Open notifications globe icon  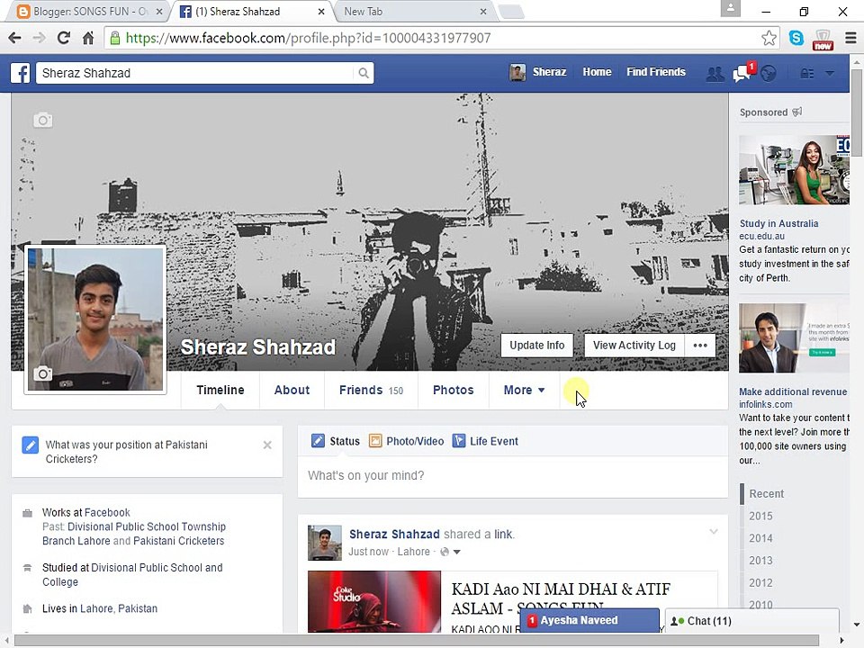[768, 73]
